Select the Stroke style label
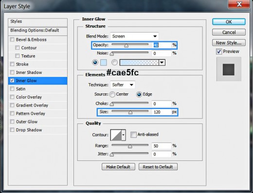Image resolution: width=253 pixels, height=193 pixels. coord(22,64)
